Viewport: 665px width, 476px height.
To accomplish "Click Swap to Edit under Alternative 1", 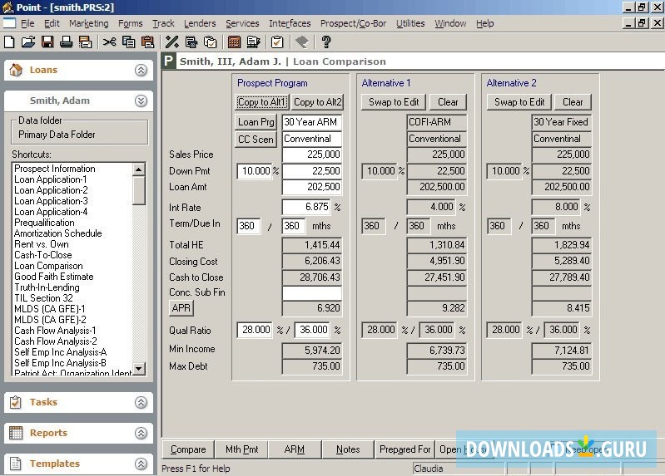I will tap(394, 102).
